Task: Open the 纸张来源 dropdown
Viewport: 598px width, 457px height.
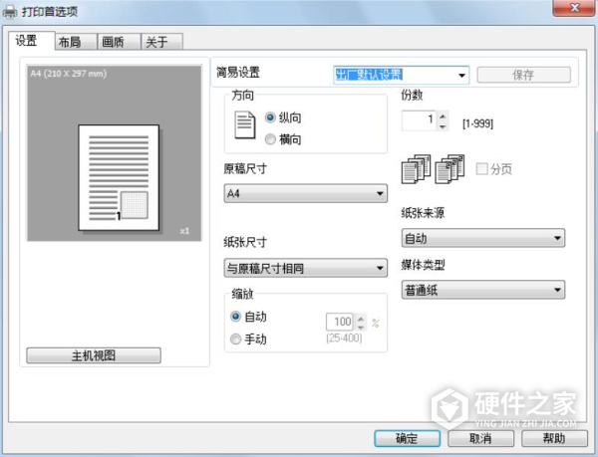Action: [x=483, y=238]
